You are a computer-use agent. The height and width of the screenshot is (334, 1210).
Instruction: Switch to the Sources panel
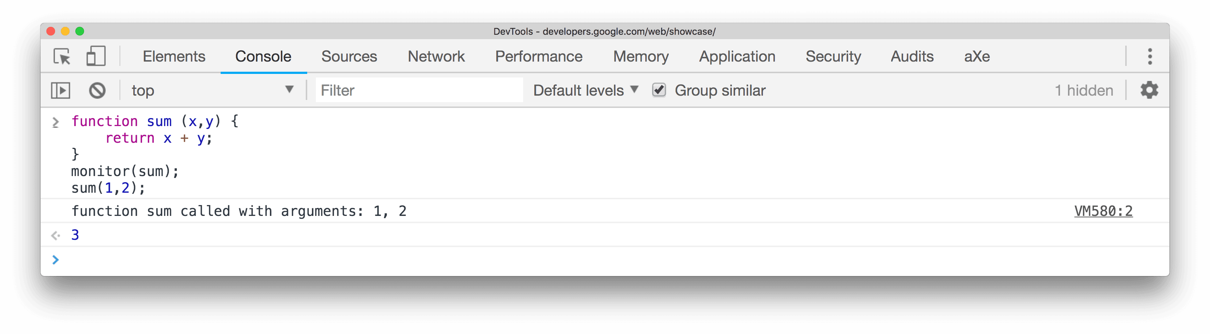[x=349, y=57]
